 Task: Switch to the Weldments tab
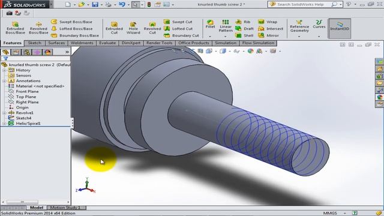coord(82,43)
